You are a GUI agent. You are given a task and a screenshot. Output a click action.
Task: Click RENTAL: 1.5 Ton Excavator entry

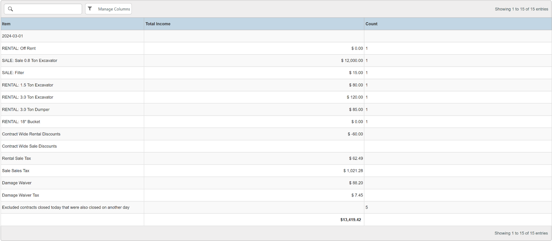coord(28,85)
